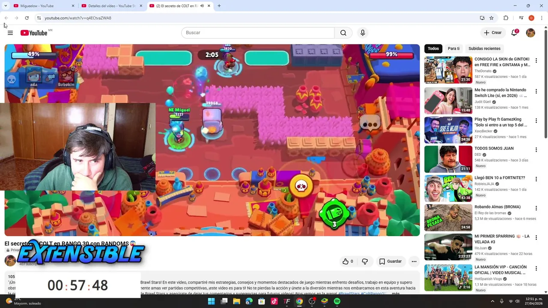This screenshot has height=308, width=548.
Task: Open options for CONSIGO LA SKIN video
Action: click(x=536, y=61)
